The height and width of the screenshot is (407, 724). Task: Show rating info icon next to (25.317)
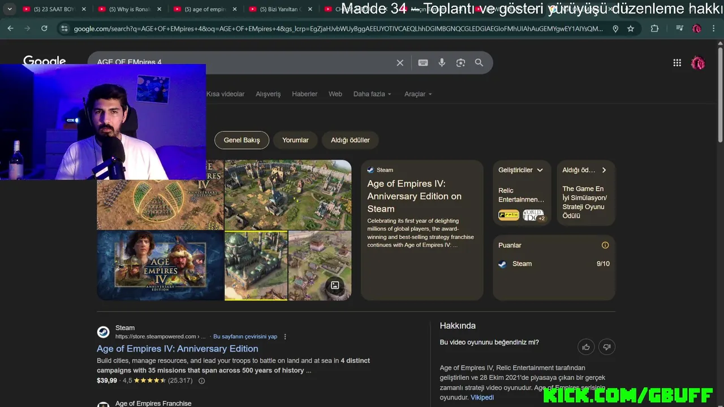click(x=201, y=381)
